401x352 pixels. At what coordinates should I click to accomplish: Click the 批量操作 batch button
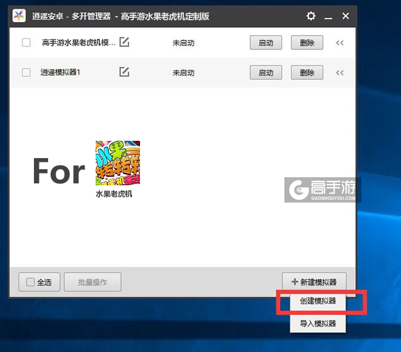click(93, 282)
